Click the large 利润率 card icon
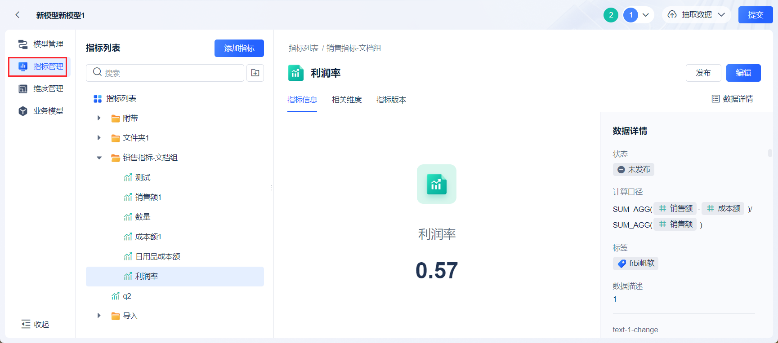 437,184
